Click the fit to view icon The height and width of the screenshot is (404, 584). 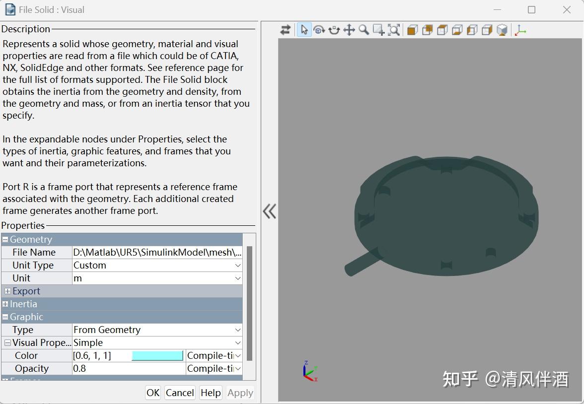(x=394, y=30)
